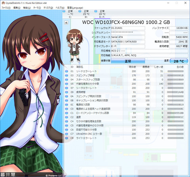Click raw value 0000000551BB
The width and height of the screenshot is (190, 177).
[x=175, y=113]
